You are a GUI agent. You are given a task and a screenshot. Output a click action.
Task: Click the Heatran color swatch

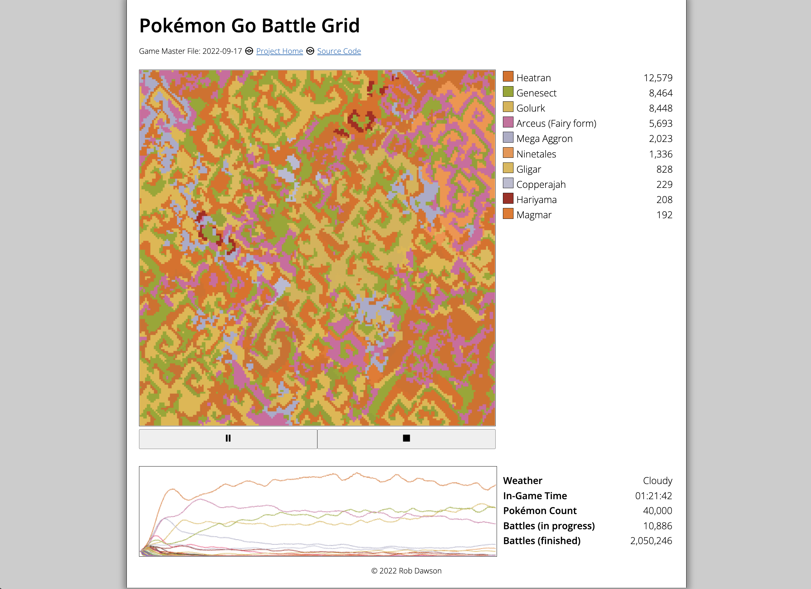[x=508, y=77]
